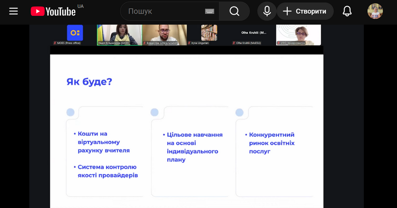Open the hamburger guide menu
This screenshot has width=397, height=208.
pyautogui.click(x=14, y=11)
